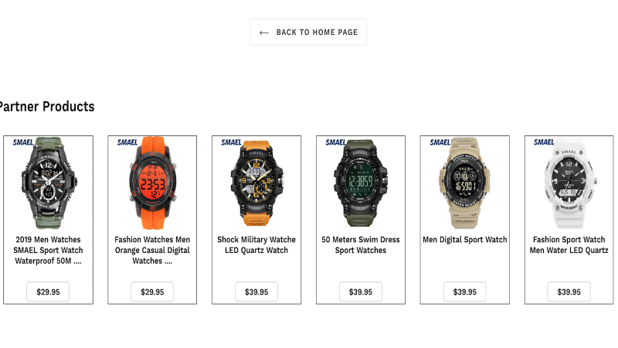Select the Shock Military watch image
The image size is (618, 348).
tap(256, 183)
